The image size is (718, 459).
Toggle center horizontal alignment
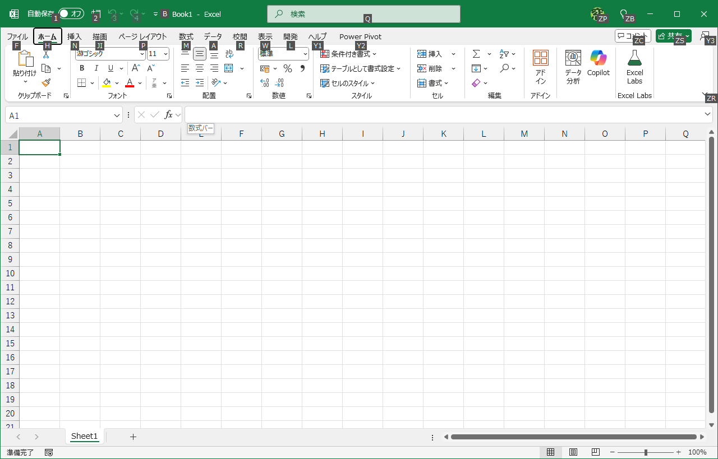click(200, 68)
